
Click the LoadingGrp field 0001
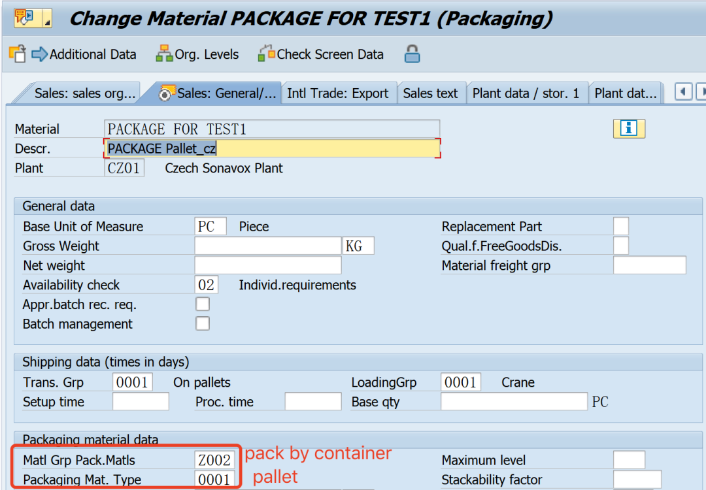pos(461,382)
